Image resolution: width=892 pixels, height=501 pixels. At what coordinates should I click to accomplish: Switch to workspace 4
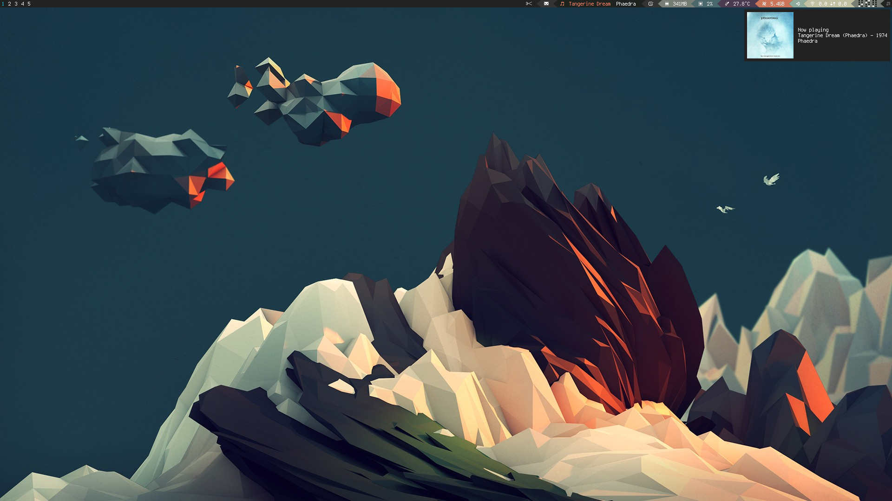coord(22,4)
